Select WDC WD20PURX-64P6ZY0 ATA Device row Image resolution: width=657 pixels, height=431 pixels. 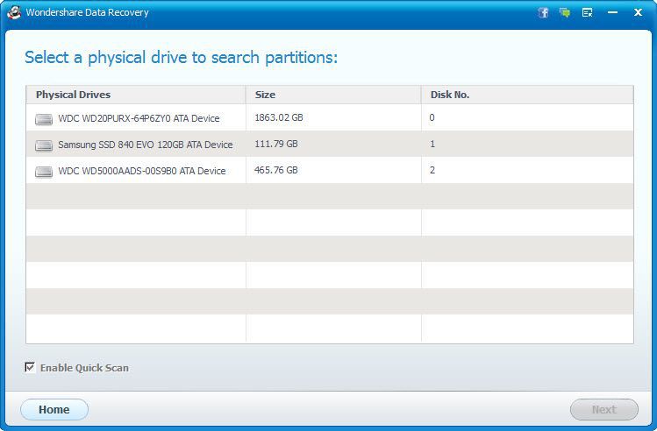point(330,117)
